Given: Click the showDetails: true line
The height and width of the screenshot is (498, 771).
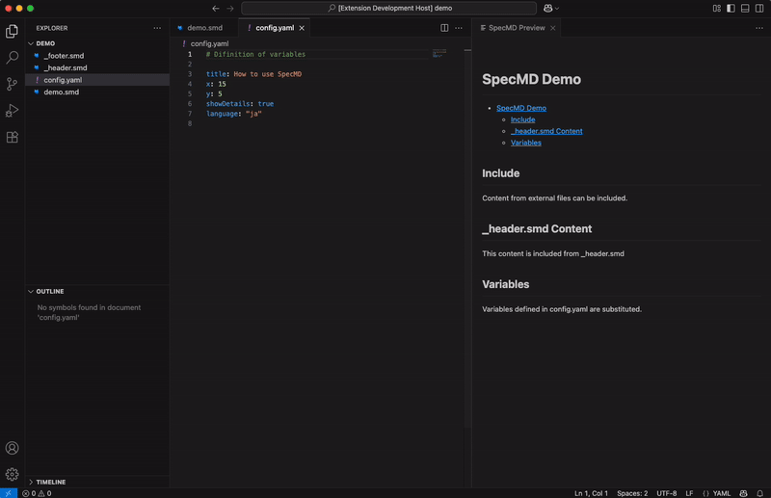Looking at the screenshot, I should [x=239, y=104].
